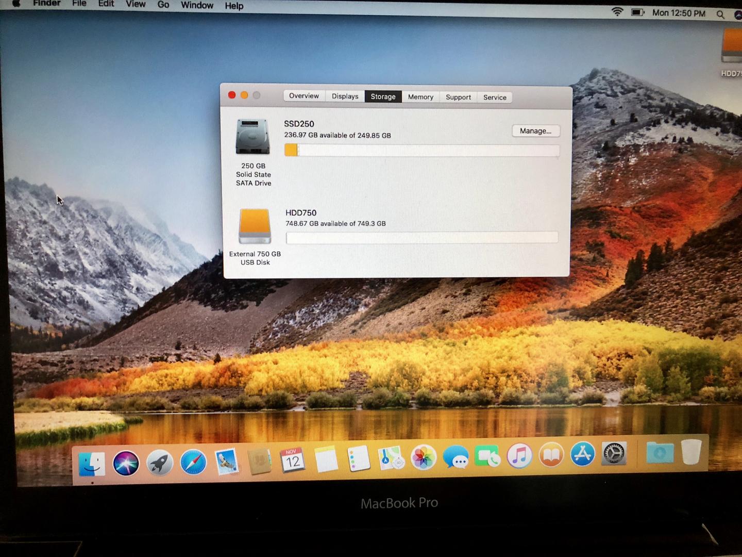The height and width of the screenshot is (557, 742).
Task: Open iBooks app in dock
Action: point(551,455)
